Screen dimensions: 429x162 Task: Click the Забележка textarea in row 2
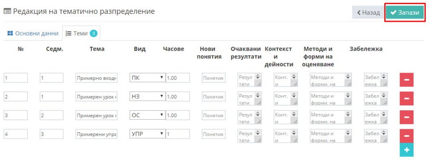pos(376,99)
